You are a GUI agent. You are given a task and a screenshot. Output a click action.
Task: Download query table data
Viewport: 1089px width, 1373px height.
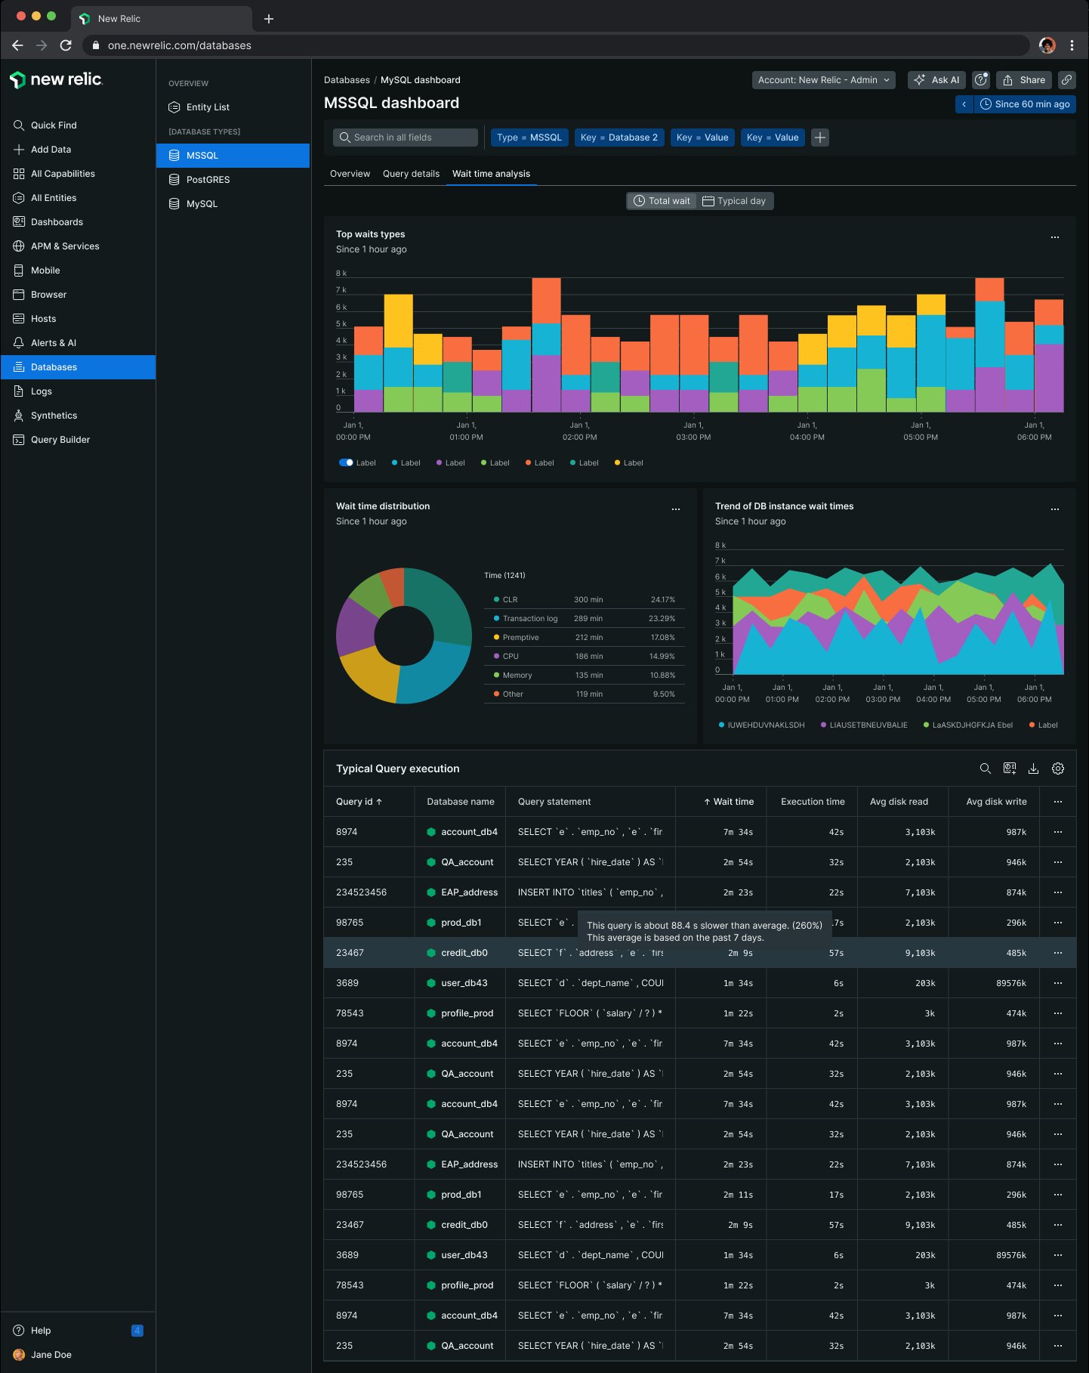(1033, 768)
